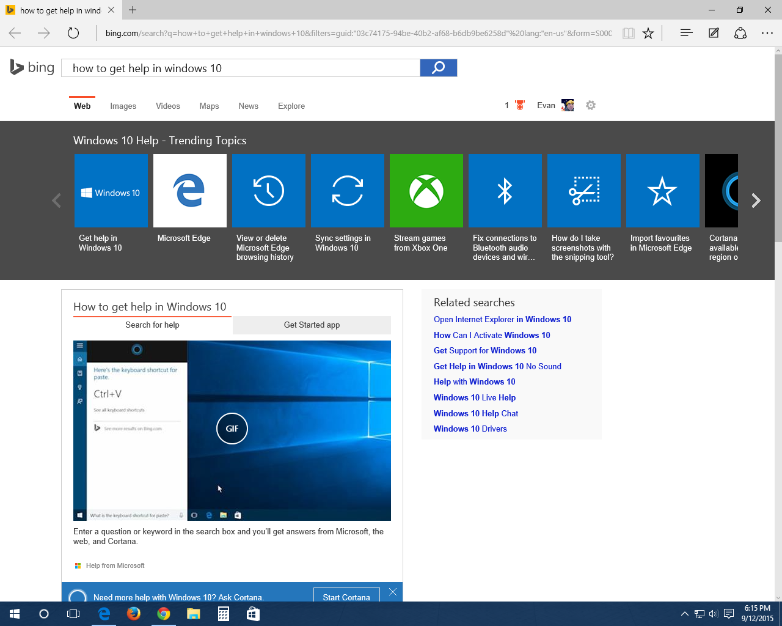Open the Bing logo homepage
Screen dimensions: 782x626
click(x=32, y=67)
